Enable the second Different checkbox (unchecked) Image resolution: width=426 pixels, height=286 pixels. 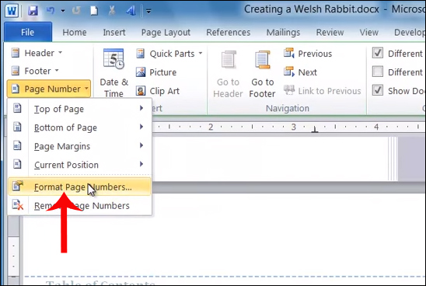pos(378,71)
